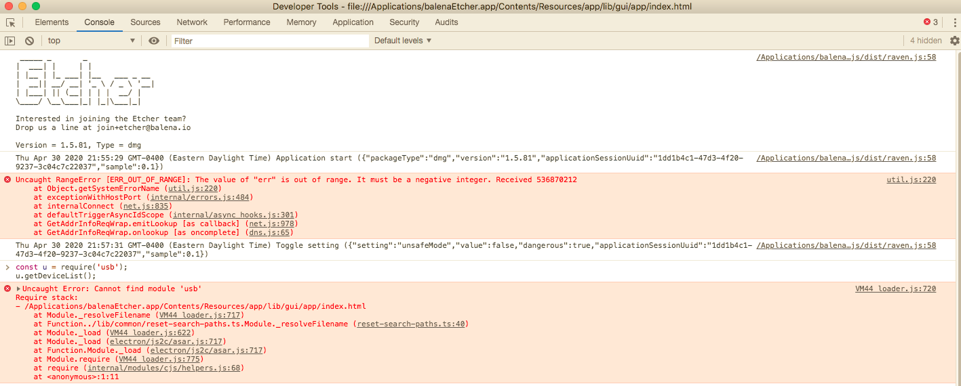
Task: Open net.js:835 stack link
Action: tap(146, 206)
